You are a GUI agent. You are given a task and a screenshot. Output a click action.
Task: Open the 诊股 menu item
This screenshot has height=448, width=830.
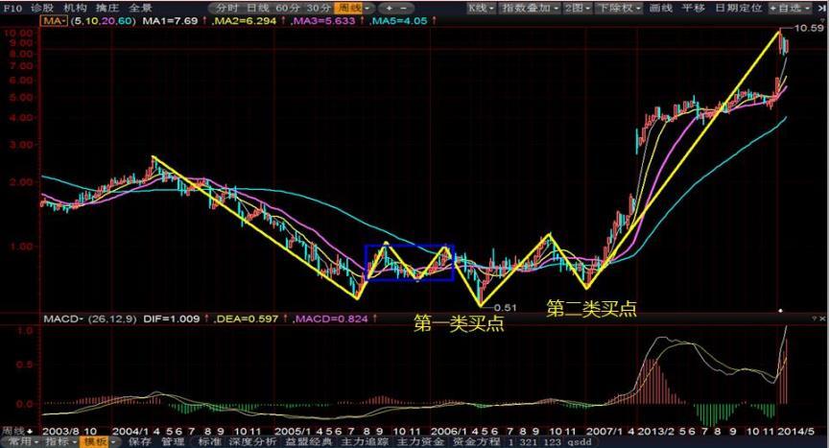[x=40, y=7]
